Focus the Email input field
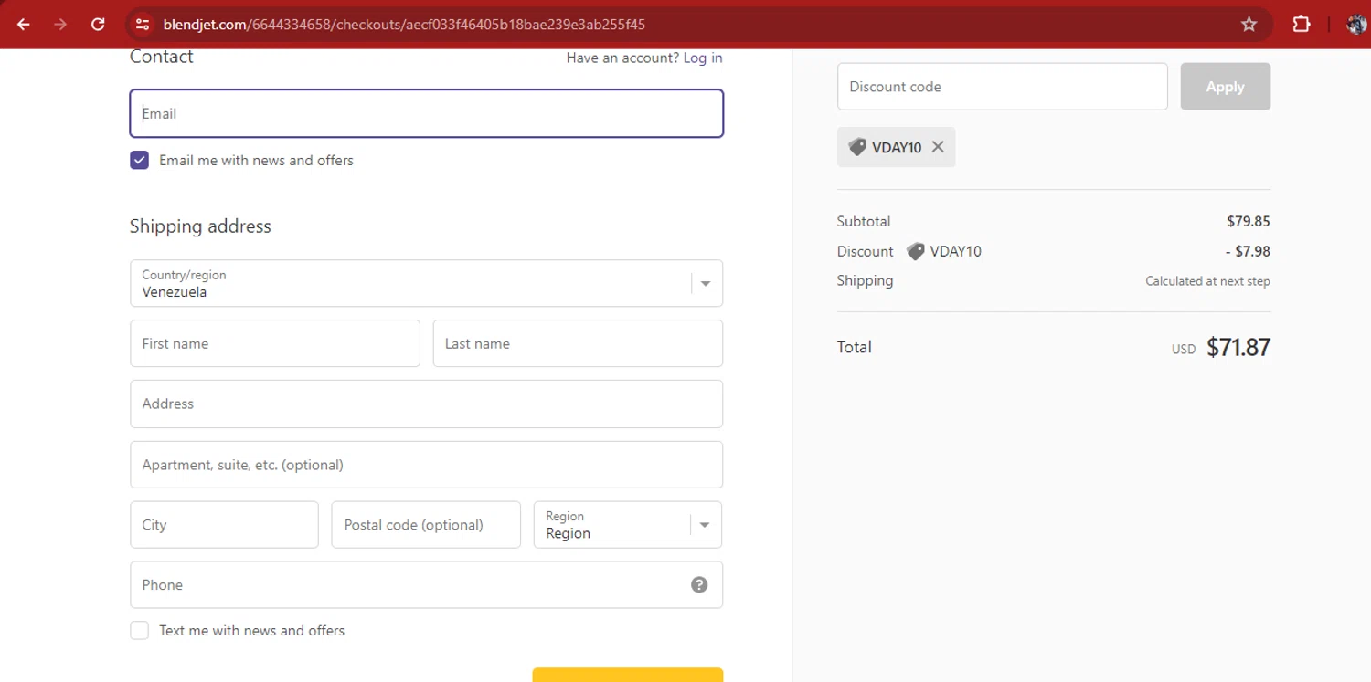 (x=426, y=113)
